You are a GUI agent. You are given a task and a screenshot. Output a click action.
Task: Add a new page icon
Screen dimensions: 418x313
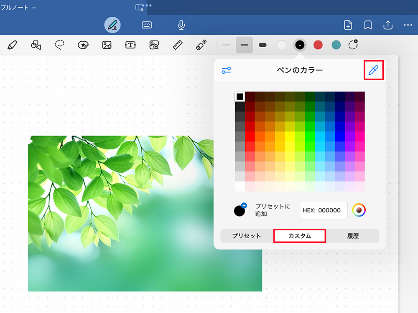[348, 25]
